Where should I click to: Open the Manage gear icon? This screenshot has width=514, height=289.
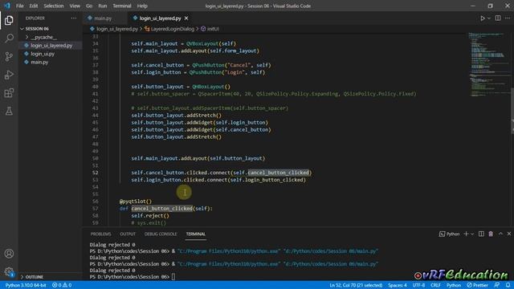9,271
